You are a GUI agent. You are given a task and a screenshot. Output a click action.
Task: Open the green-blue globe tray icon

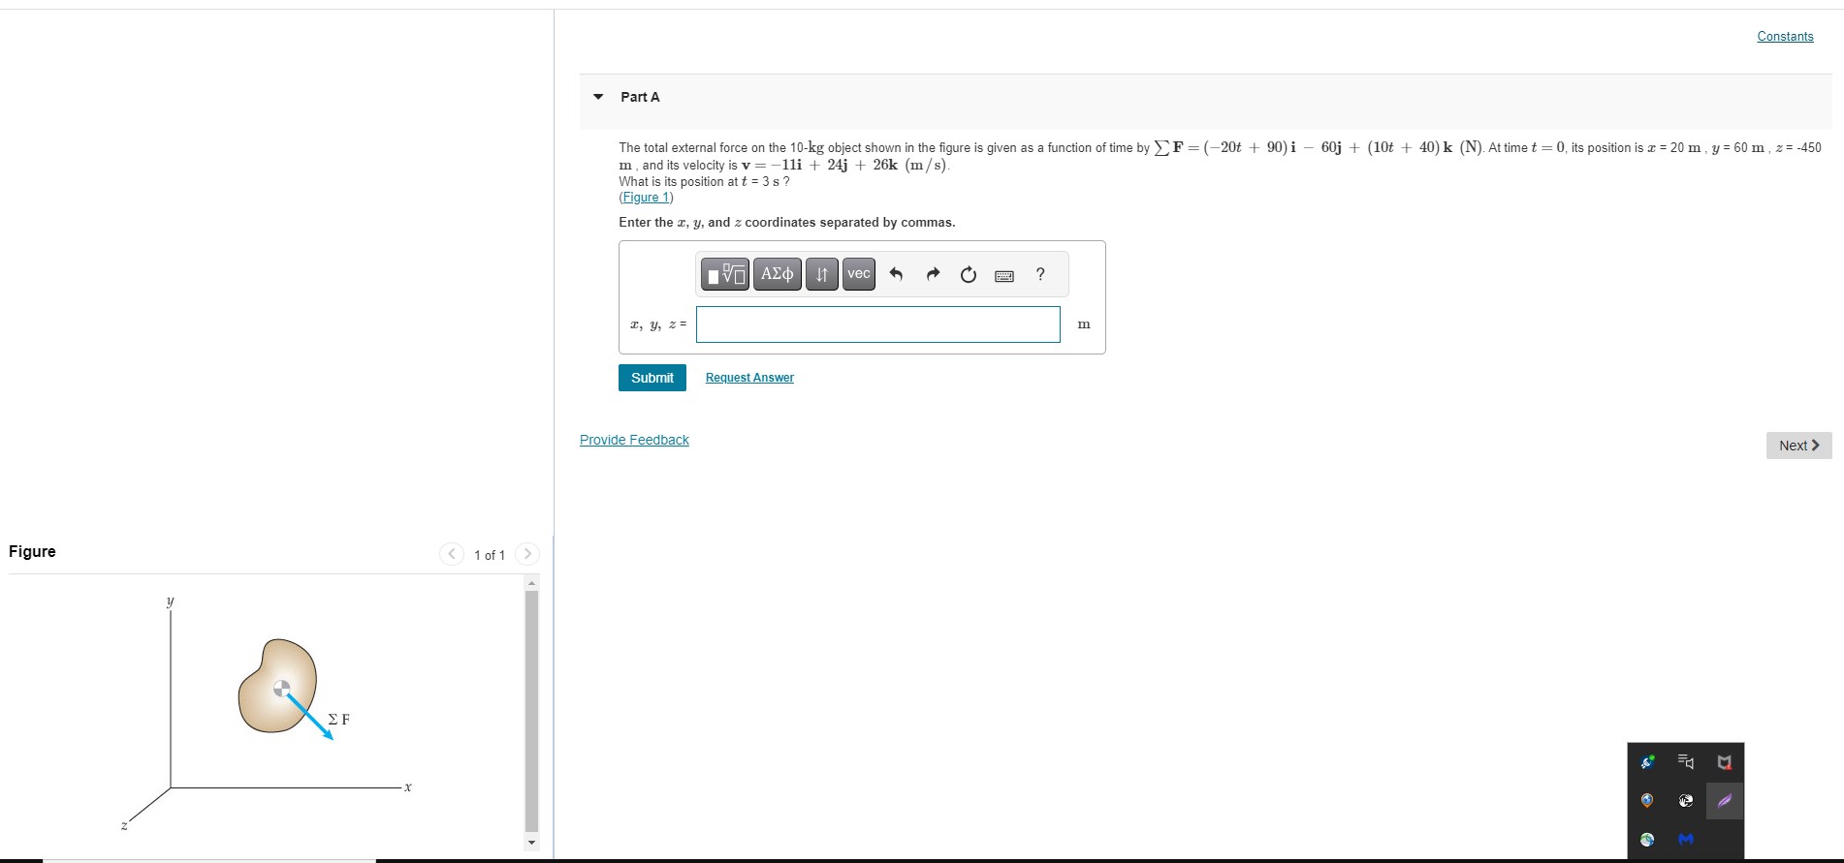click(1647, 839)
